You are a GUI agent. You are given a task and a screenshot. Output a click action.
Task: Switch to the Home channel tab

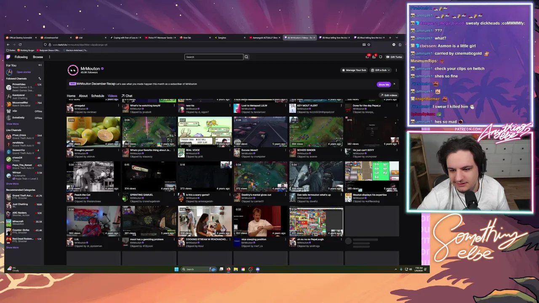point(71,96)
